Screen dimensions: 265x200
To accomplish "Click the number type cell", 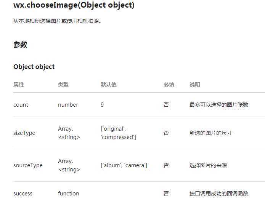I will (68, 105).
